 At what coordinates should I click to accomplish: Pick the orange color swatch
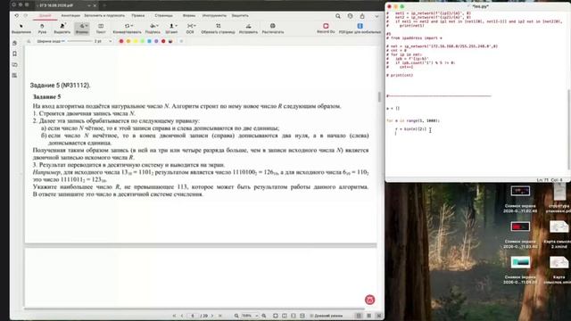(x=128, y=41)
